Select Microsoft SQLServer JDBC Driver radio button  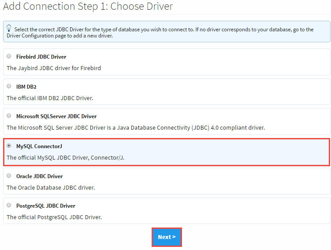pyautogui.click(x=9, y=116)
